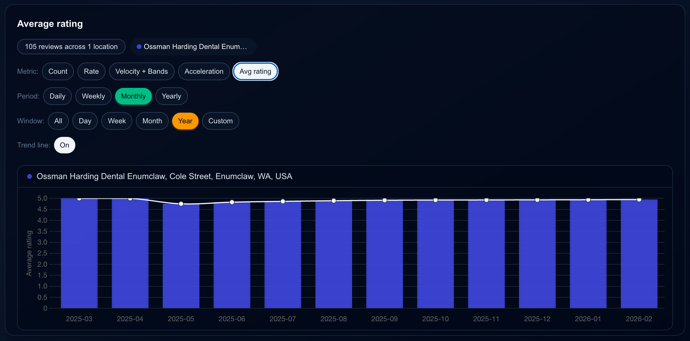The image size is (690, 341).
Task: Set the window to All
Action: coord(58,121)
